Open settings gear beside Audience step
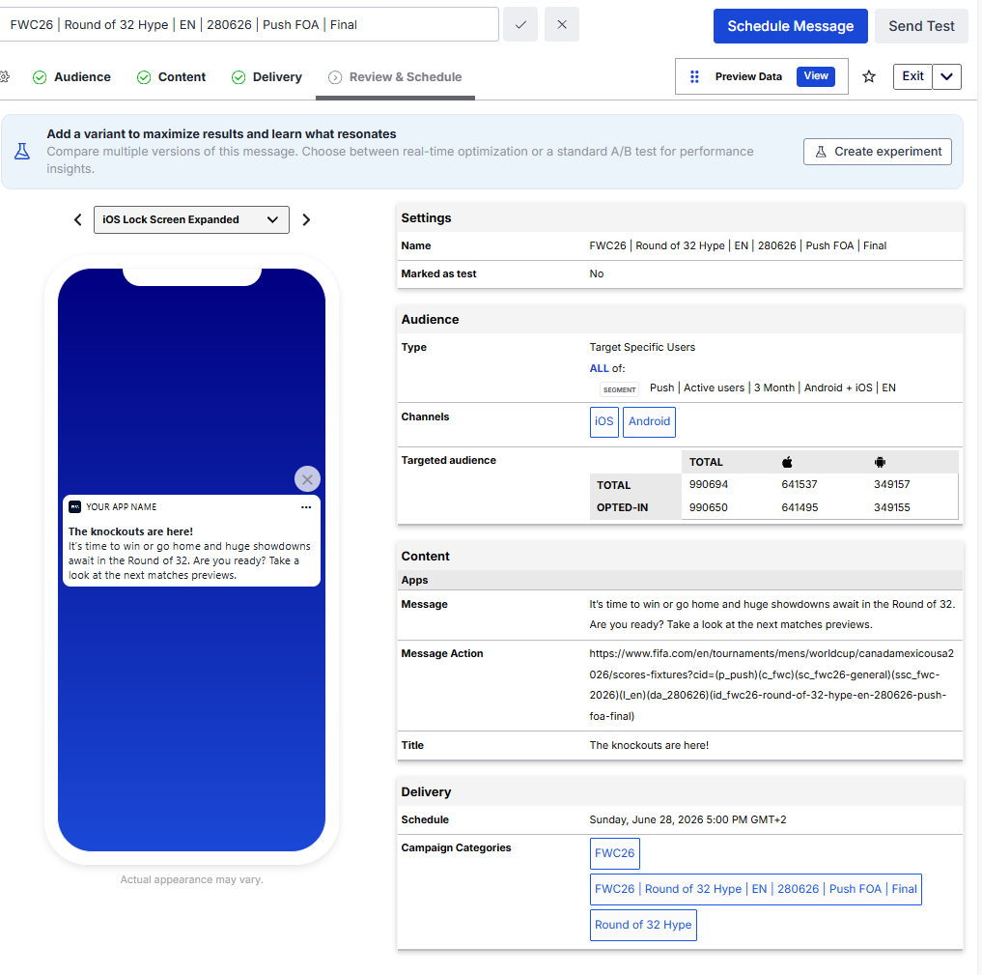 pos(5,77)
